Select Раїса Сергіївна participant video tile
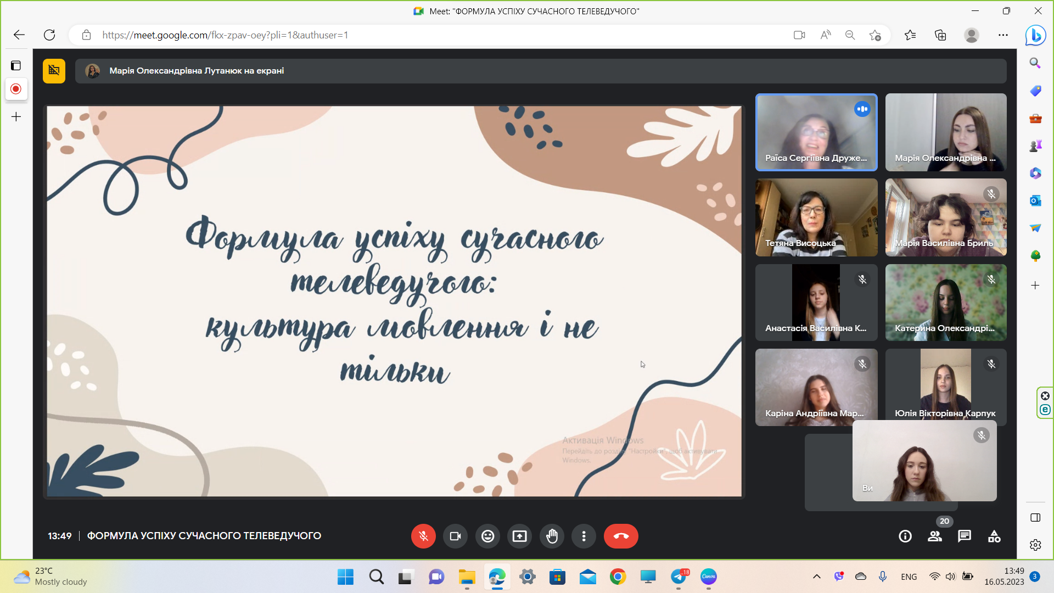 pos(816,132)
